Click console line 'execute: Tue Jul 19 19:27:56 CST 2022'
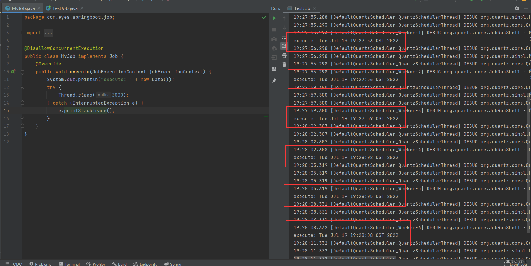The height and width of the screenshot is (266, 531). coord(346,80)
